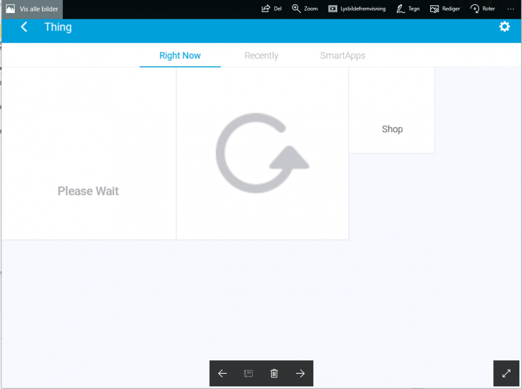This screenshot has width=522, height=389.
Task: Expand the image to fullscreen
Action: [x=506, y=373]
